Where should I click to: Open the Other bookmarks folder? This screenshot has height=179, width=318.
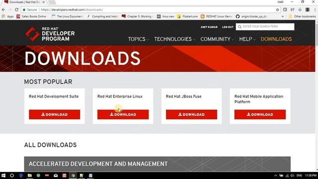pyautogui.click(x=302, y=16)
